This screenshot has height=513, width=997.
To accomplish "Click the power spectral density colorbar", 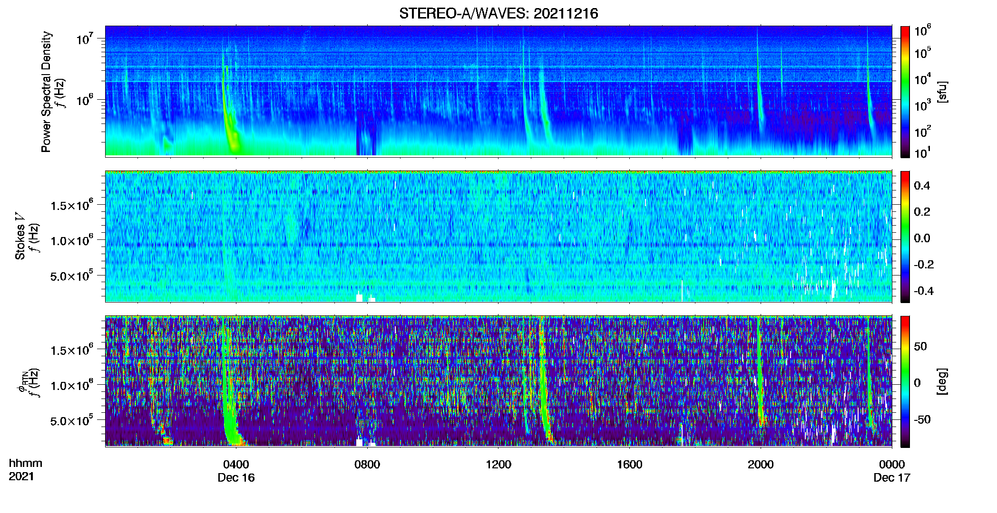I will (x=905, y=92).
